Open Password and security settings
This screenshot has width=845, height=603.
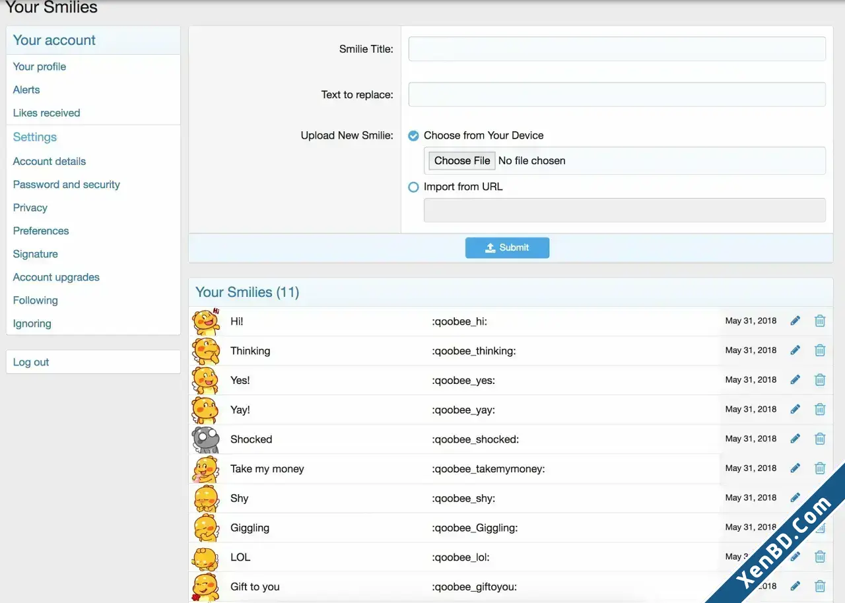coord(67,184)
